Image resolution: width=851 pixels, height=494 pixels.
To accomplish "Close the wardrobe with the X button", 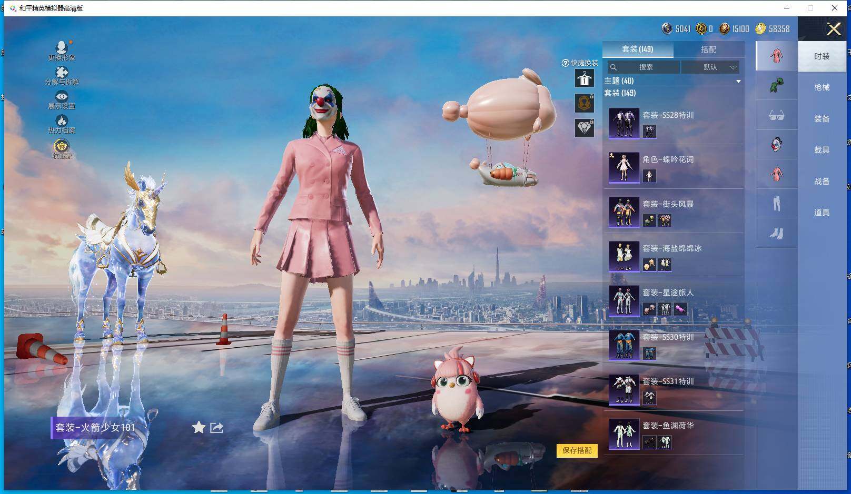I will 834,28.
